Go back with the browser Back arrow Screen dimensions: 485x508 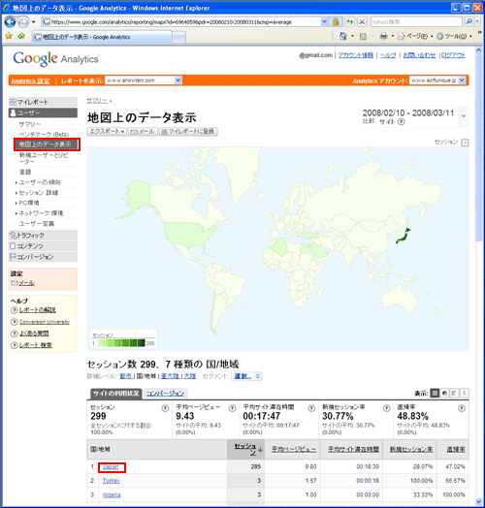[10, 22]
